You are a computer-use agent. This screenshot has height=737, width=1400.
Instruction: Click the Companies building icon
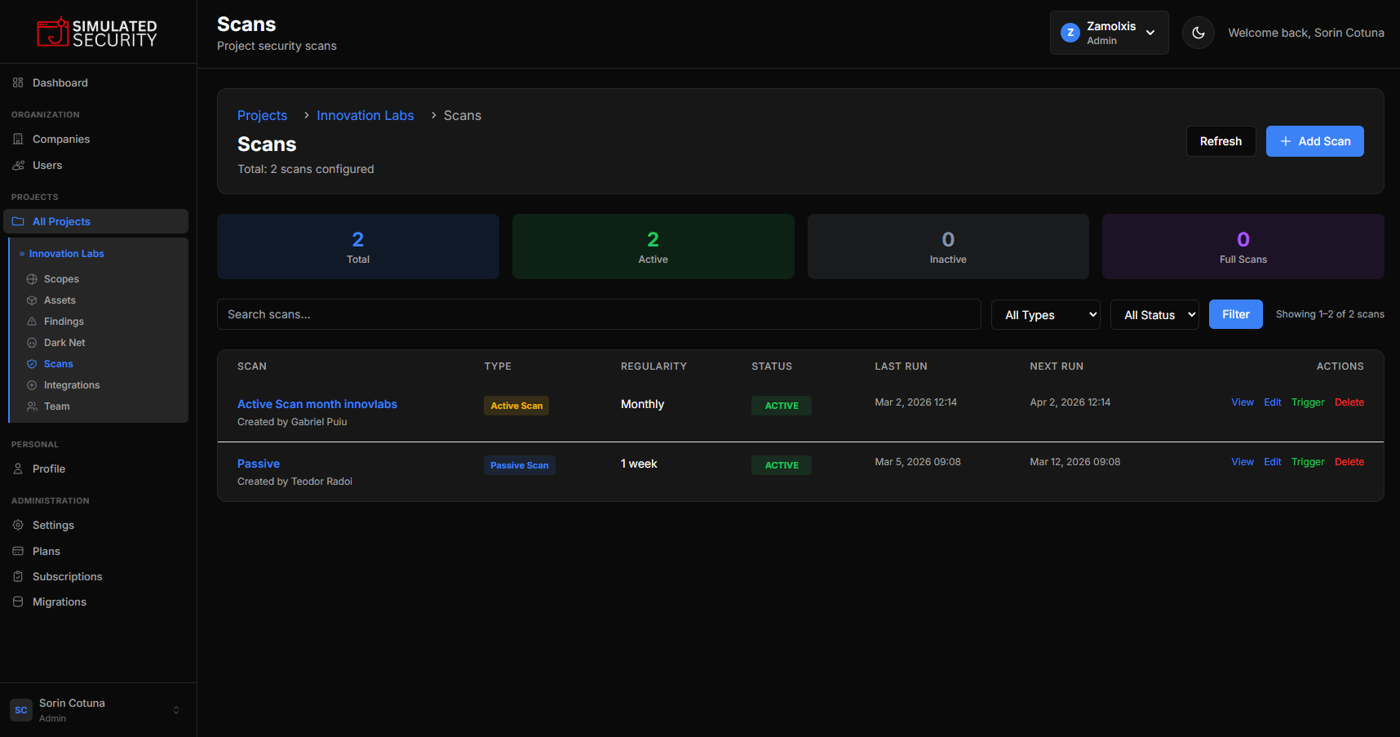[x=18, y=140]
